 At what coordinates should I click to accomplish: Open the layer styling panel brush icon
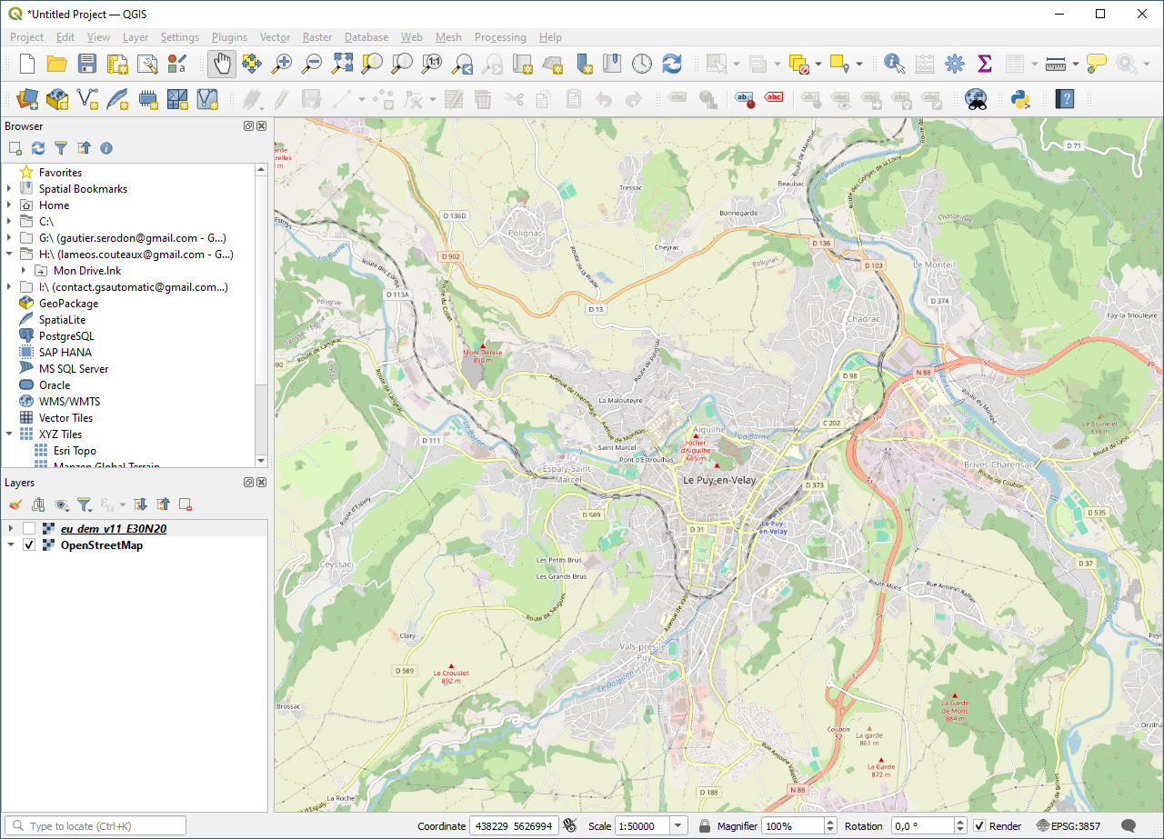(x=15, y=504)
